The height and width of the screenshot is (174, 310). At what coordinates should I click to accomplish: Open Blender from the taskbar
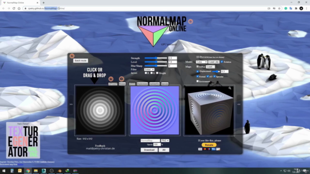tap(60, 171)
